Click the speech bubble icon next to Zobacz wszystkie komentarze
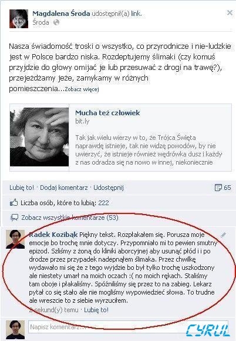 [14, 218]
